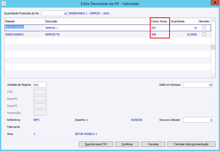Close the Edita Demandas da OP window

pyautogui.click(x=215, y=3)
